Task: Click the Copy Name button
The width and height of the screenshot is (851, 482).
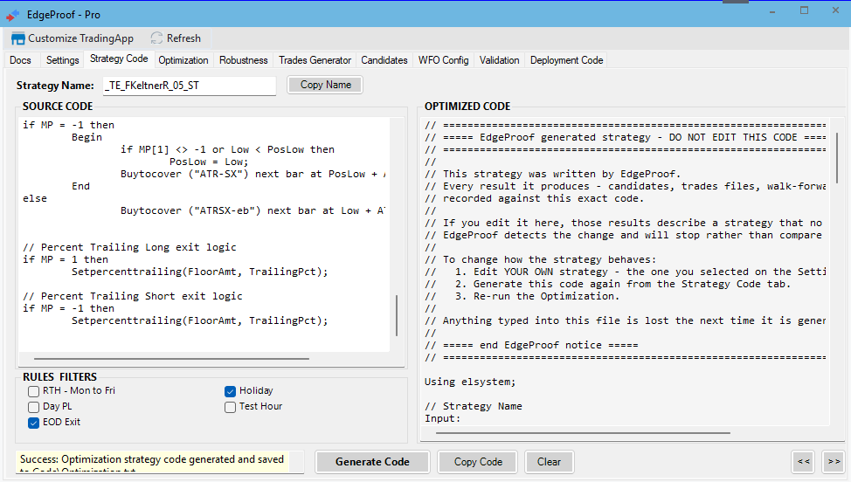Action: pyautogui.click(x=326, y=85)
